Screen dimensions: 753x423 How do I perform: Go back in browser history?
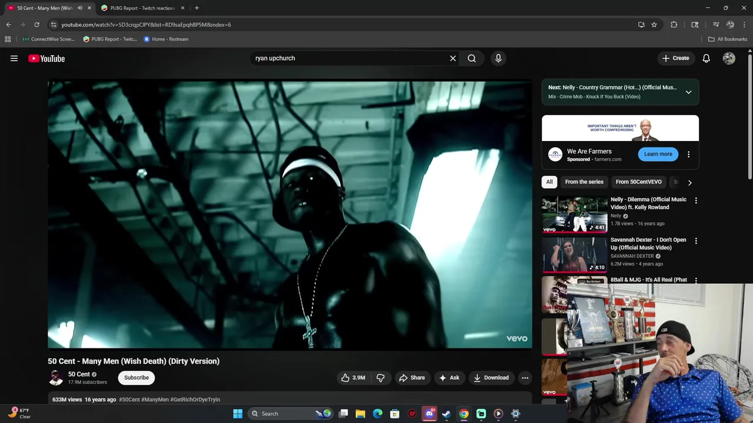click(8, 25)
